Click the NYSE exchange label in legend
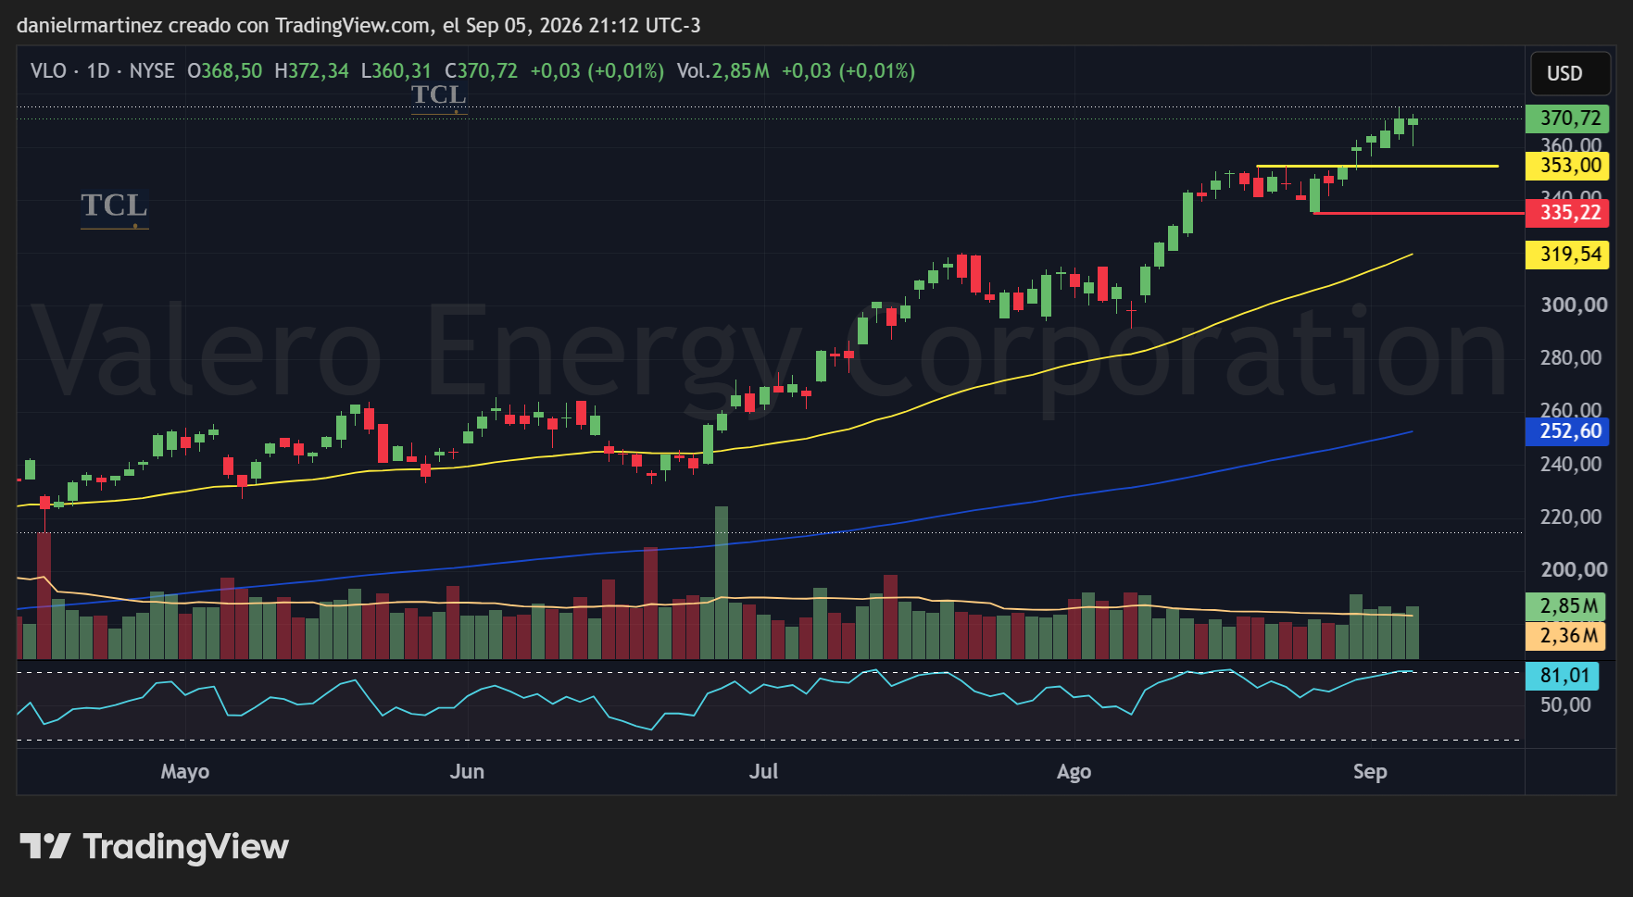The height and width of the screenshot is (897, 1633). (x=152, y=71)
